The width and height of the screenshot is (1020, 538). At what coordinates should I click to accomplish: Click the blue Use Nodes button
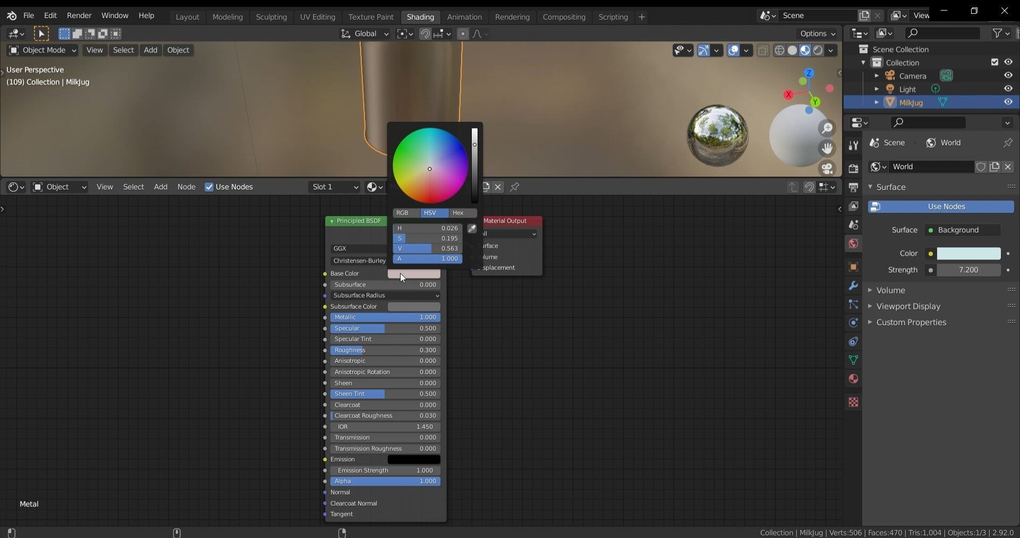(x=941, y=206)
